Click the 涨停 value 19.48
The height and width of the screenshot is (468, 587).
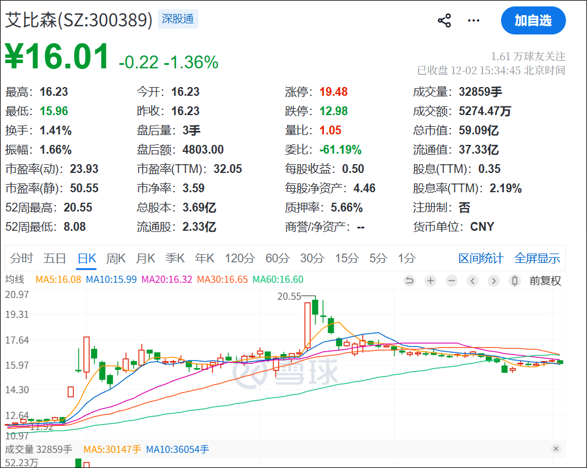[x=333, y=92]
